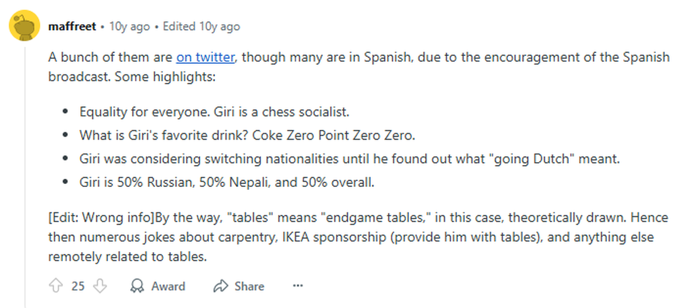Click the "50% Russian, 50% Nepali" bullet
The height and width of the screenshot is (308, 693).
[x=227, y=183]
